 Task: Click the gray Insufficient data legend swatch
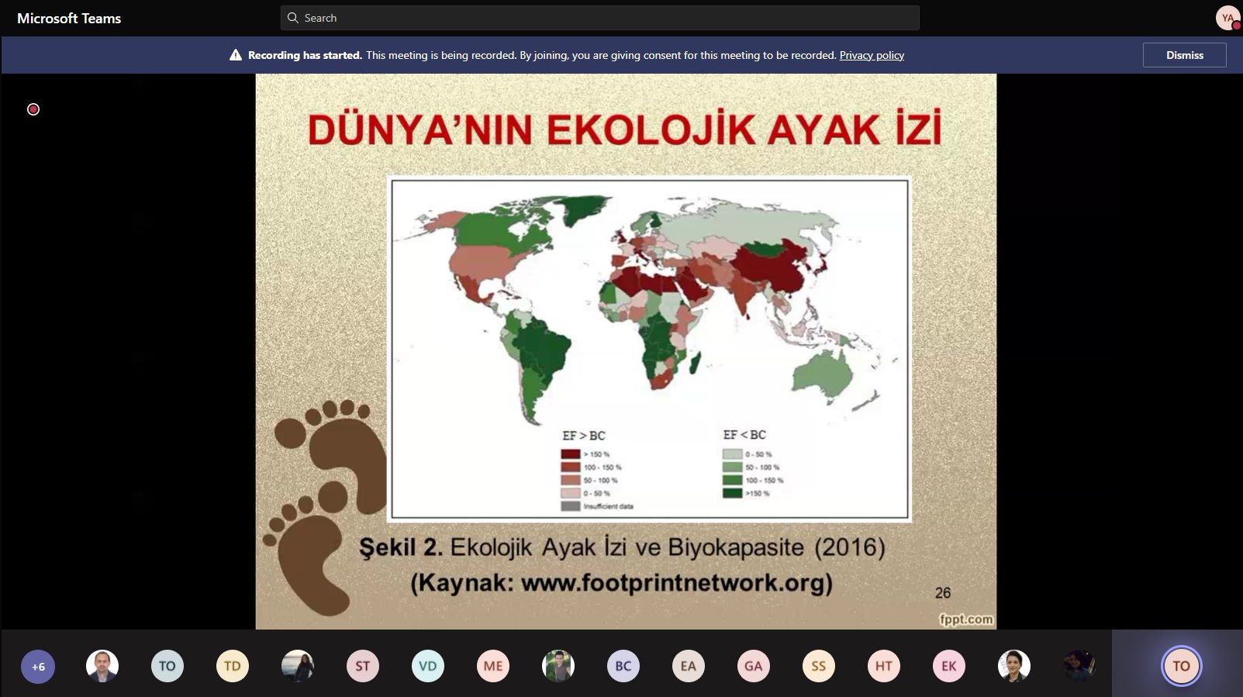pyautogui.click(x=571, y=506)
